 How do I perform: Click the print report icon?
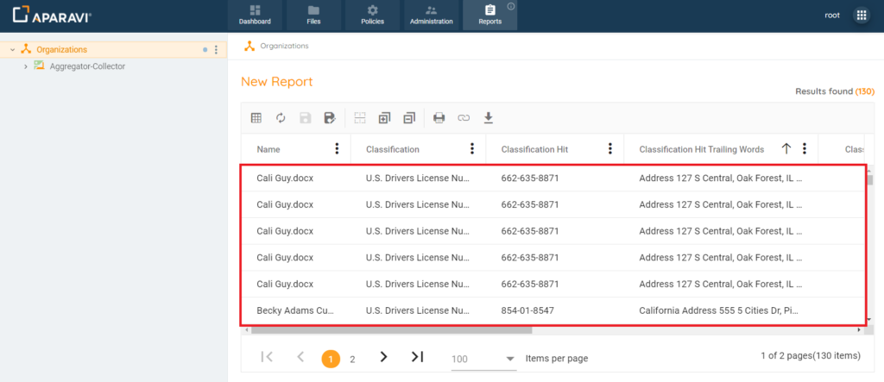pos(439,118)
